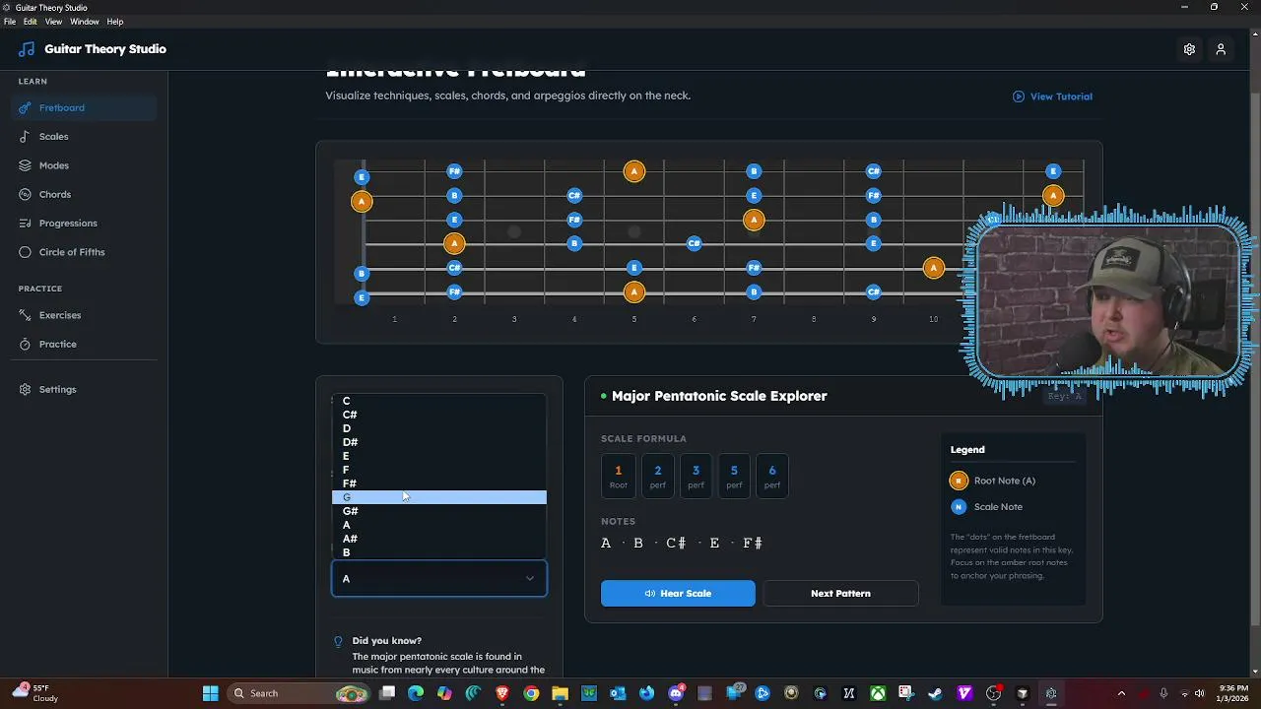This screenshot has width=1261, height=709.
Task: Click the Scale Note legend swatch
Action: (x=959, y=507)
